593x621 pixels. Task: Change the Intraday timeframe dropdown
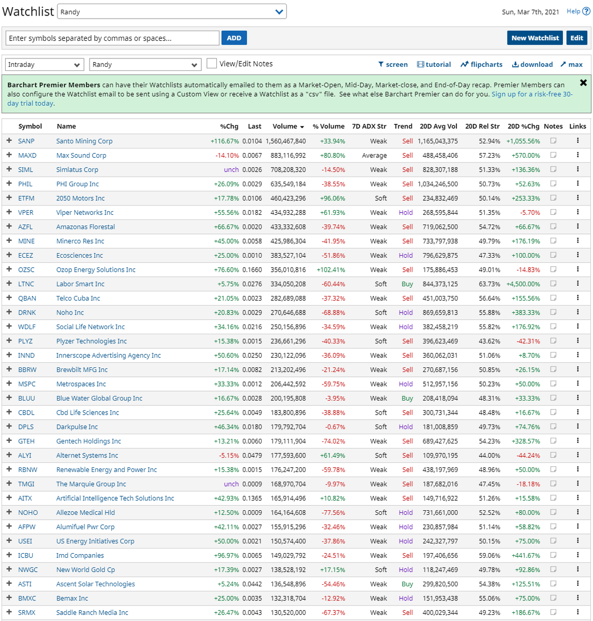pos(44,64)
